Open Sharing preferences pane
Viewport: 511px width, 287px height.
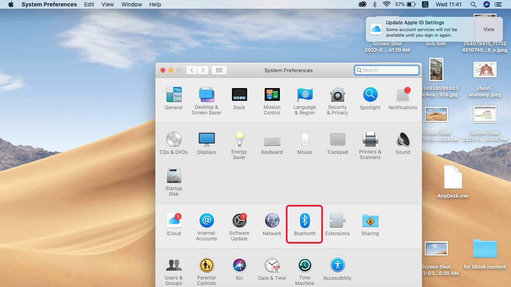click(370, 224)
